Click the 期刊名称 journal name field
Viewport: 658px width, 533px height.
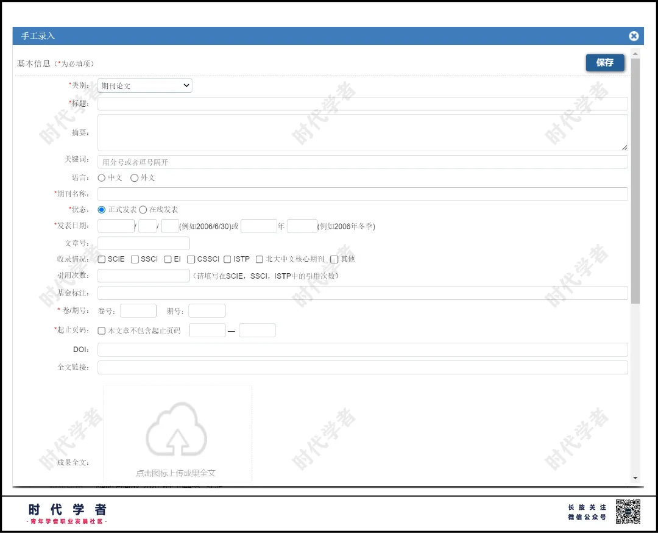[x=363, y=194]
